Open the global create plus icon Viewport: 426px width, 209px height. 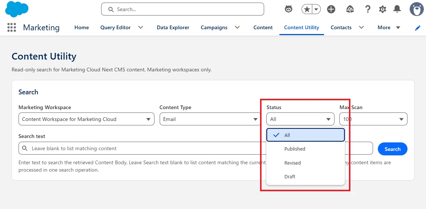331,10
